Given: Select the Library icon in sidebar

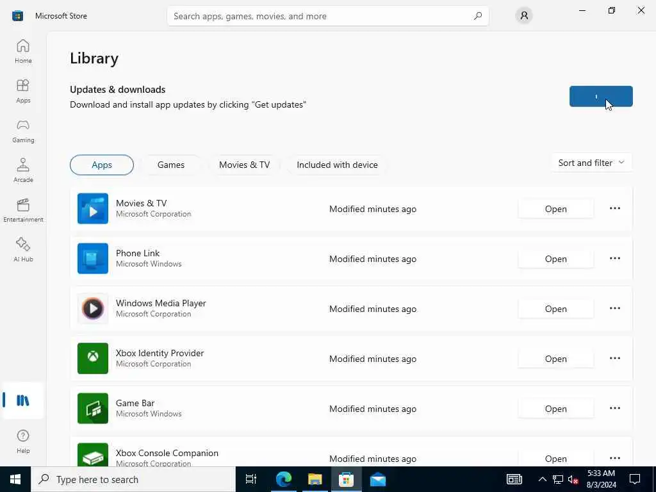Looking at the screenshot, I should pos(23,400).
